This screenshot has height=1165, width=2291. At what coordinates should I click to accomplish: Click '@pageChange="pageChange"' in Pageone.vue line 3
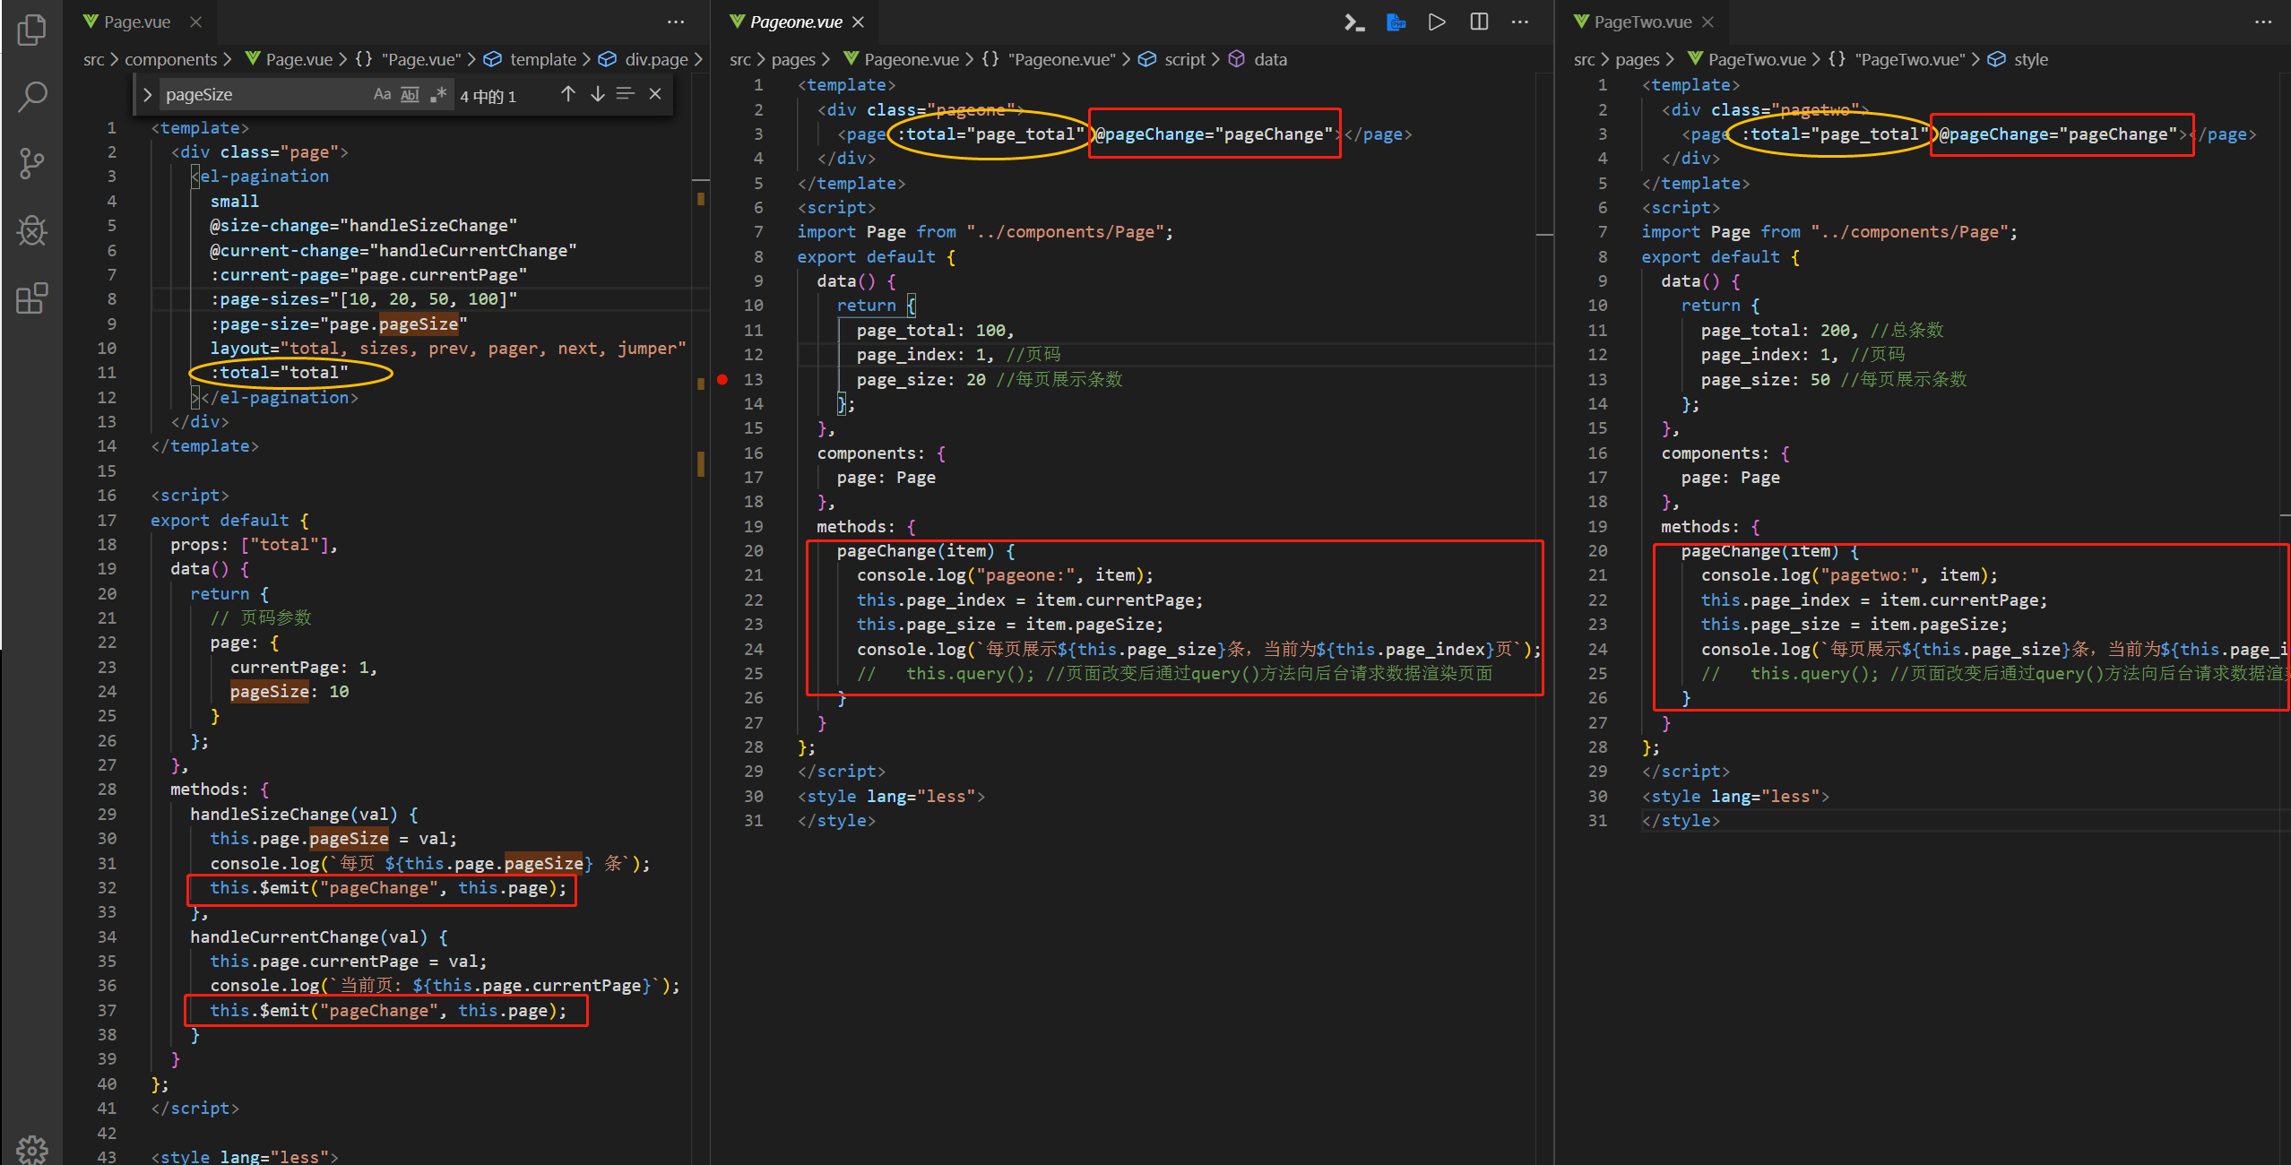(1215, 134)
